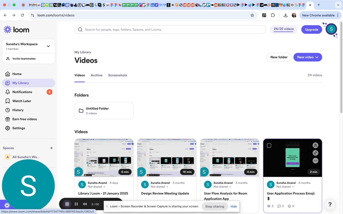This screenshot has height=214, width=343.
Task: Open more options on User Application Process video
Action: pos(315,161)
